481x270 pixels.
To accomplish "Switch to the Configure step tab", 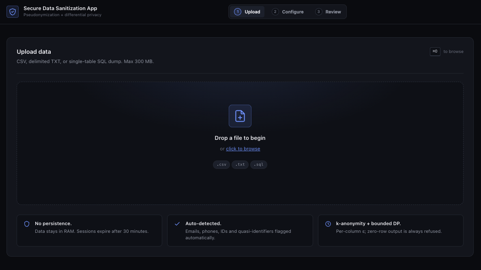I will click(288, 12).
